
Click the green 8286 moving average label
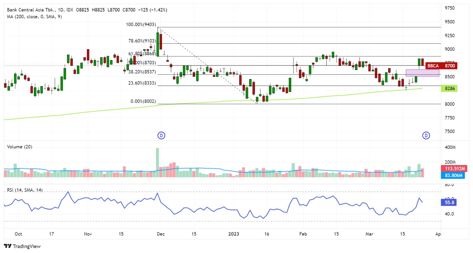pyautogui.click(x=449, y=88)
